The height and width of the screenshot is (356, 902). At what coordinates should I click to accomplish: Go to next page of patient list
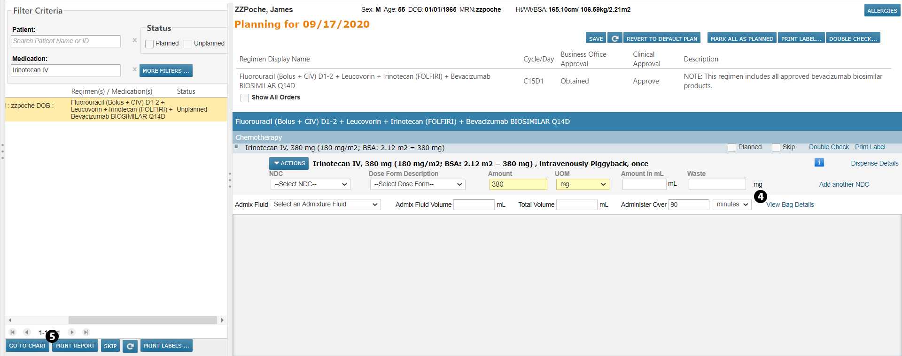point(72,332)
